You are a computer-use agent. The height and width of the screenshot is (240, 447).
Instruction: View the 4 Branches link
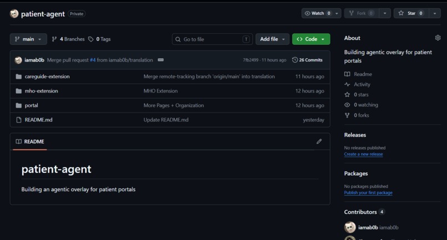coord(68,39)
